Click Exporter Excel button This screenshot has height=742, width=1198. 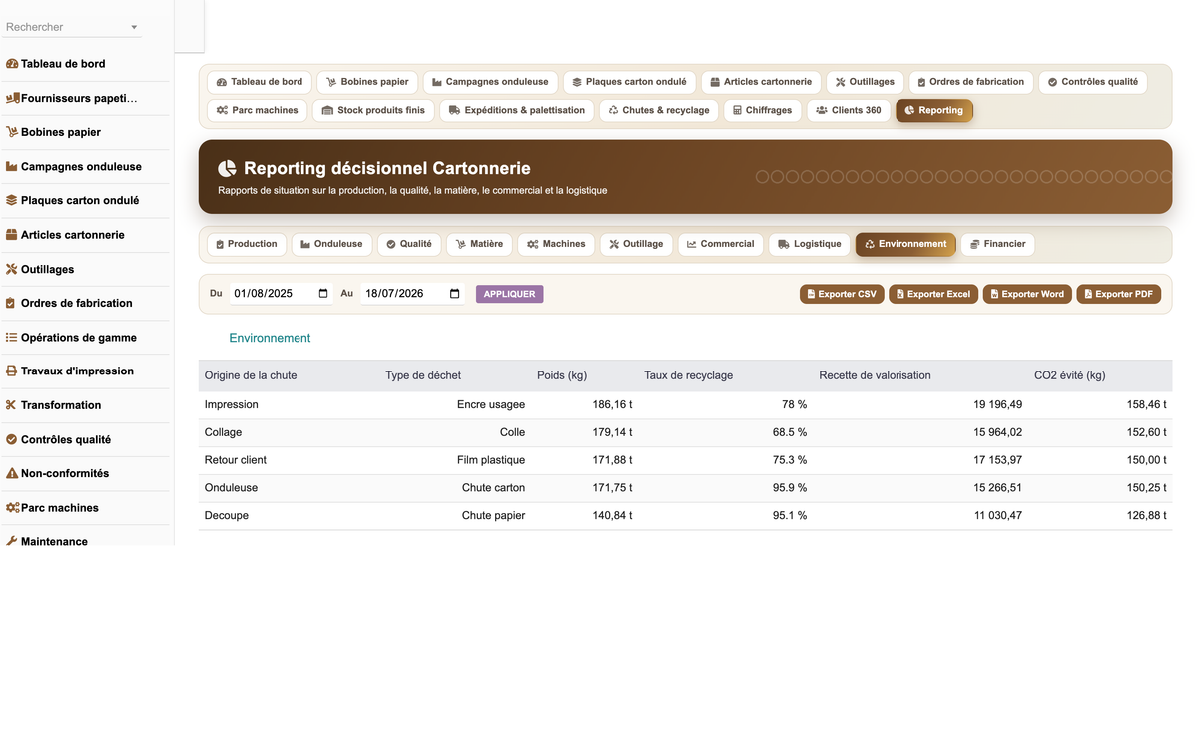coord(933,294)
